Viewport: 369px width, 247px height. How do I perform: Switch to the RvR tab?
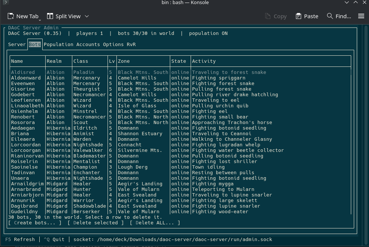(x=131, y=45)
